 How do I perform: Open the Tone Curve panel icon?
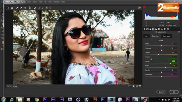147,29
